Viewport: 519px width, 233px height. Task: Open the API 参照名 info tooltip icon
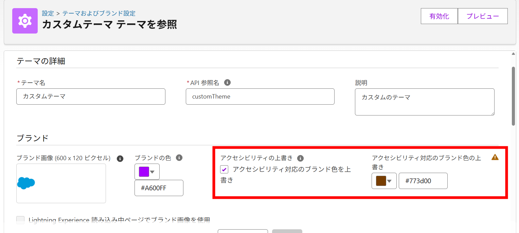click(227, 82)
